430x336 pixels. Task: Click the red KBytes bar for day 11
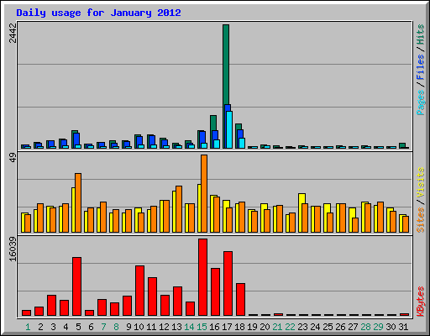click(152, 297)
